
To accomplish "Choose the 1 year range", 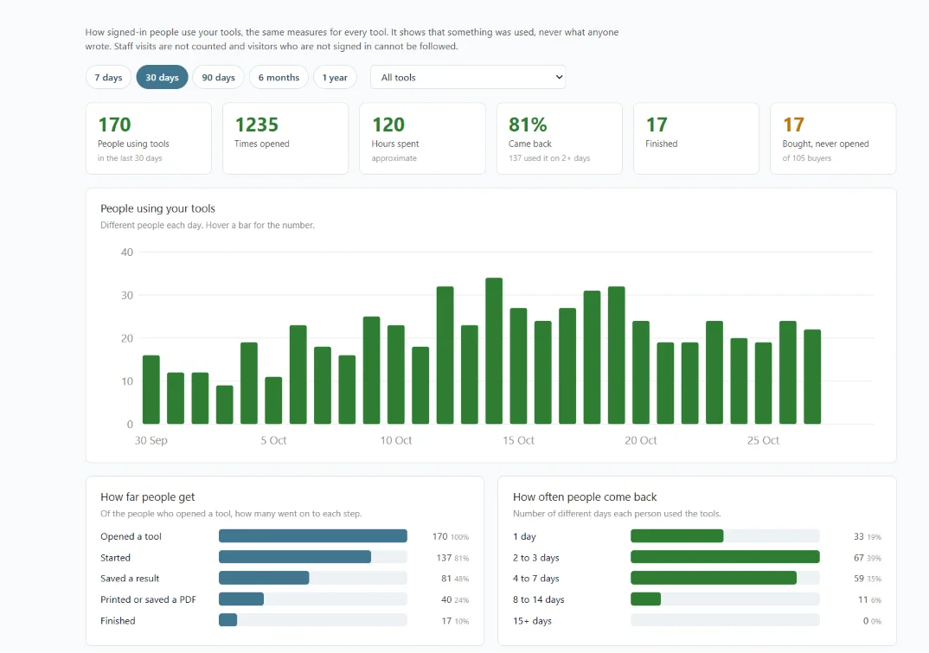I will point(335,78).
